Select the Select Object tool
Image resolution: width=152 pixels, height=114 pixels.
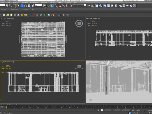pos(7,6)
